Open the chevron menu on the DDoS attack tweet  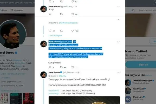tap(118, 42)
